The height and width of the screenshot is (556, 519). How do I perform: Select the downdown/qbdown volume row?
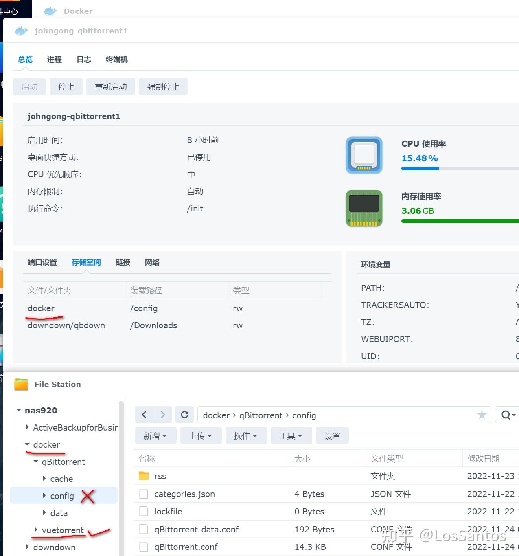(177, 325)
